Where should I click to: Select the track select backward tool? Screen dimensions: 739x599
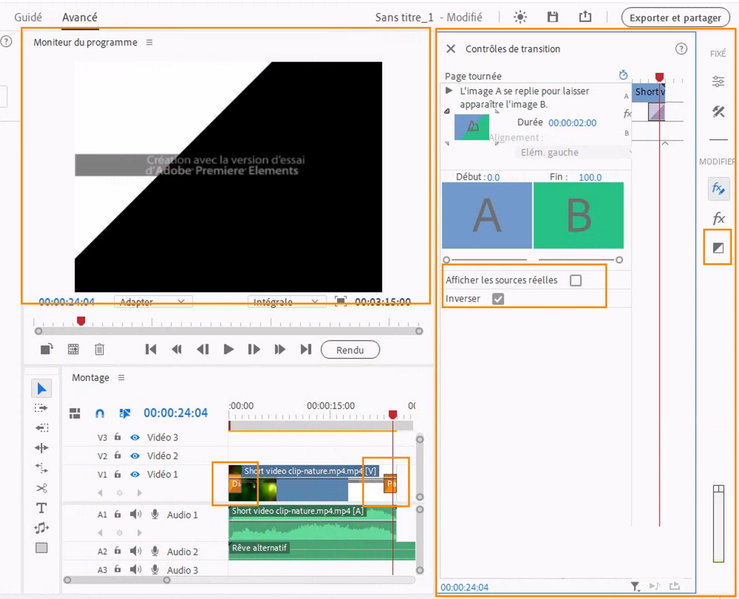point(41,428)
